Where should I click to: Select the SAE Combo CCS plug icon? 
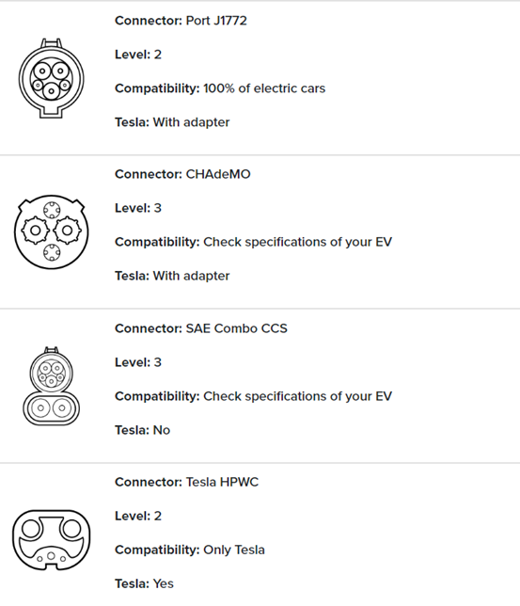(52, 386)
